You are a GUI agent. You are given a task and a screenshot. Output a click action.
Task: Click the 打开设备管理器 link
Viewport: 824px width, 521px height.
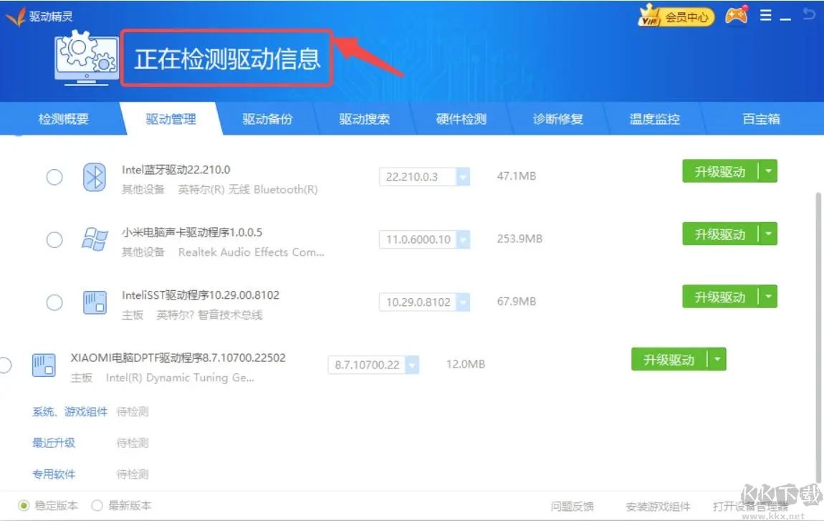750,507
